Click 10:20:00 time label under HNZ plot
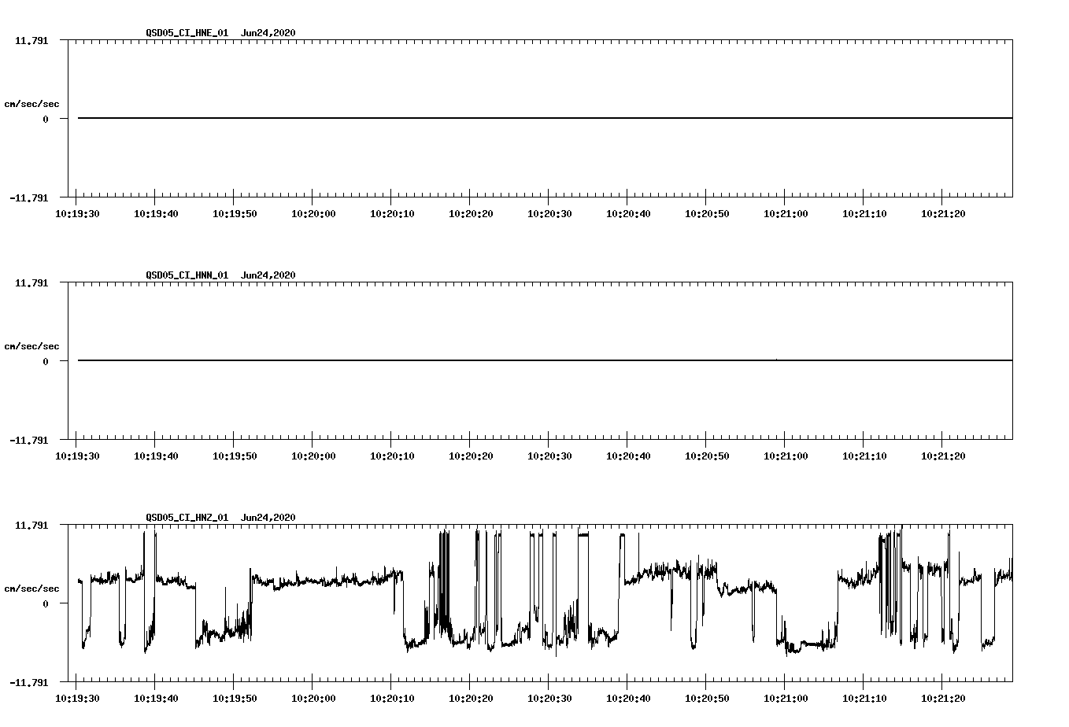1069x727 pixels. click(x=313, y=698)
